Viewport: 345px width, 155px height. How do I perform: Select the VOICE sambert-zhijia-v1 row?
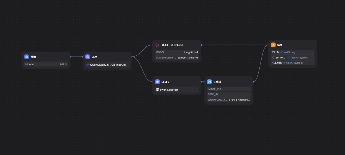pyautogui.click(x=177, y=58)
